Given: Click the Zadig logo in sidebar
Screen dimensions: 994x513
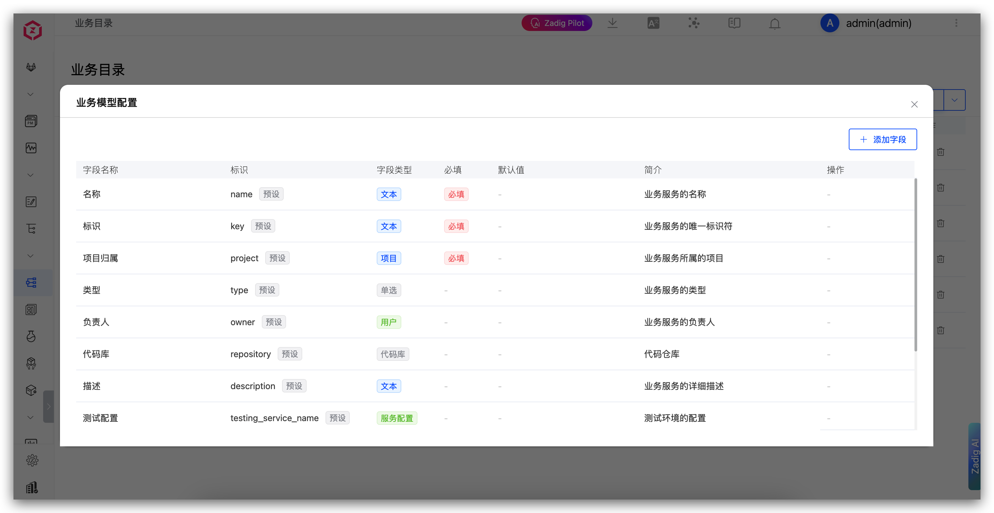Looking at the screenshot, I should [x=32, y=30].
